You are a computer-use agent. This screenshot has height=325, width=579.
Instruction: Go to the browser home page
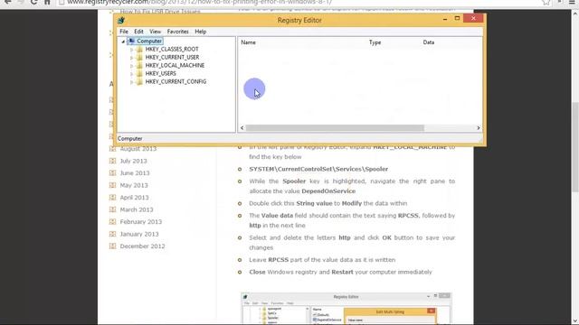pos(47,2)
